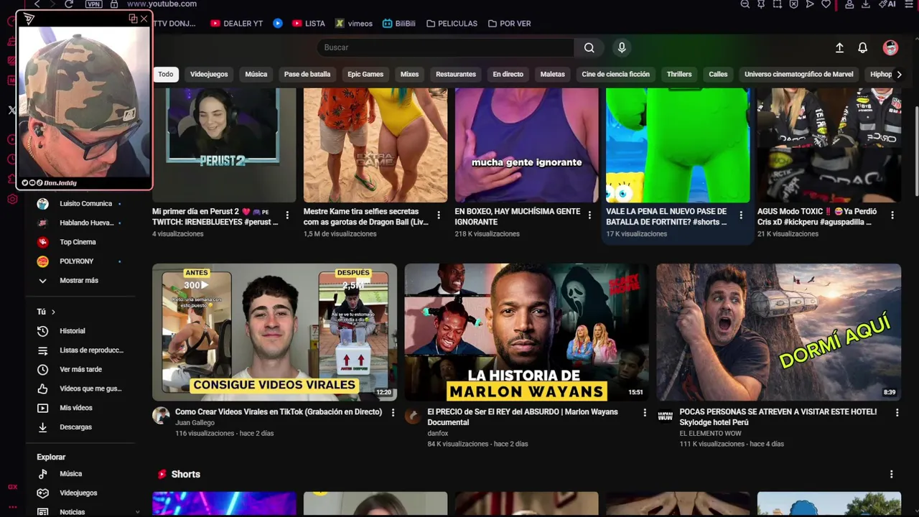Click the browser pin icon

point(761,4)
